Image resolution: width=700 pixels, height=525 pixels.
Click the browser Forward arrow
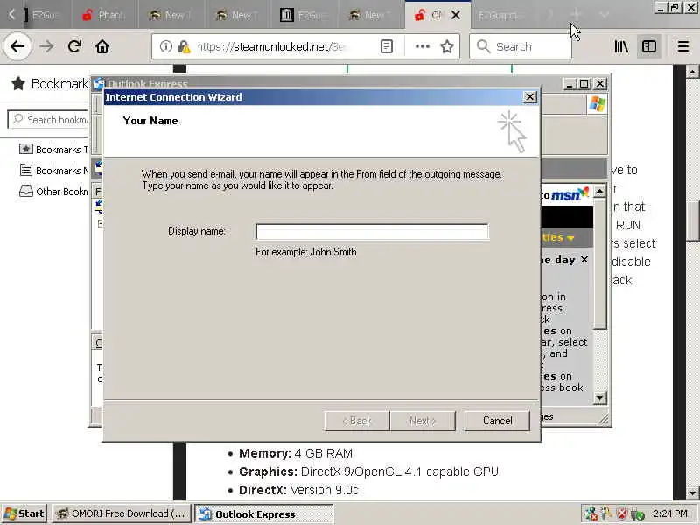coord(46,46)
